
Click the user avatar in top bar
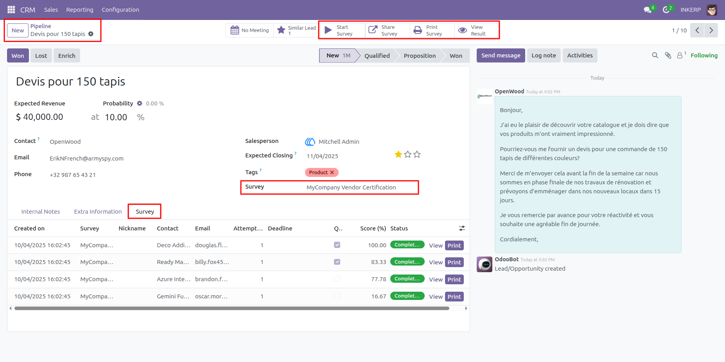[712, 10]
